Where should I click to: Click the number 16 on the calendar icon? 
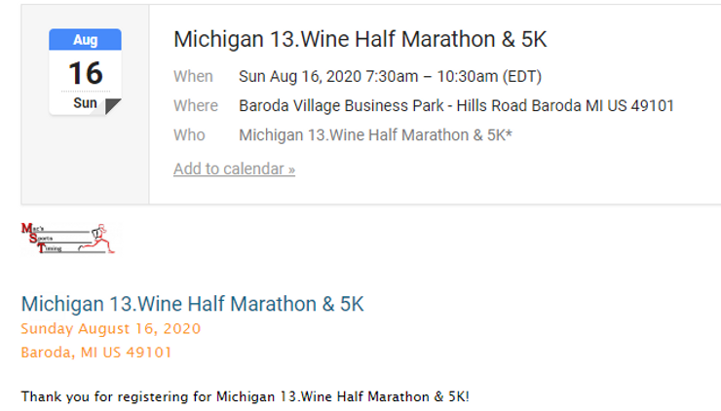pyautogui.click(x=86, y=73)
